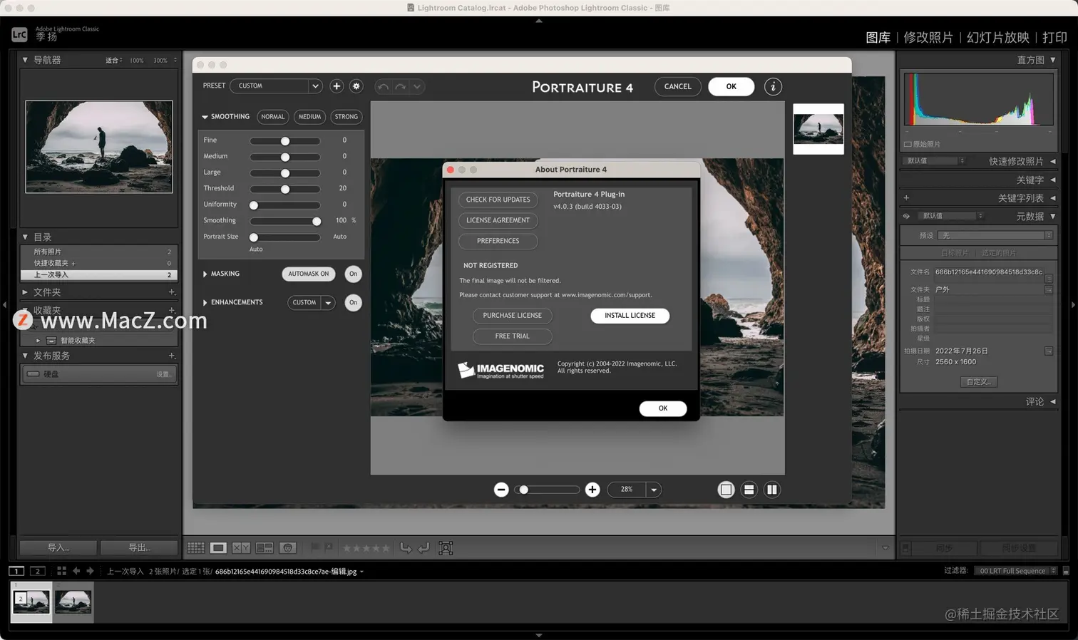Image resolution: width=1078 pixels, height=640 pixels.
Task: Toggle Automask On button
Action: pos(309,274)
